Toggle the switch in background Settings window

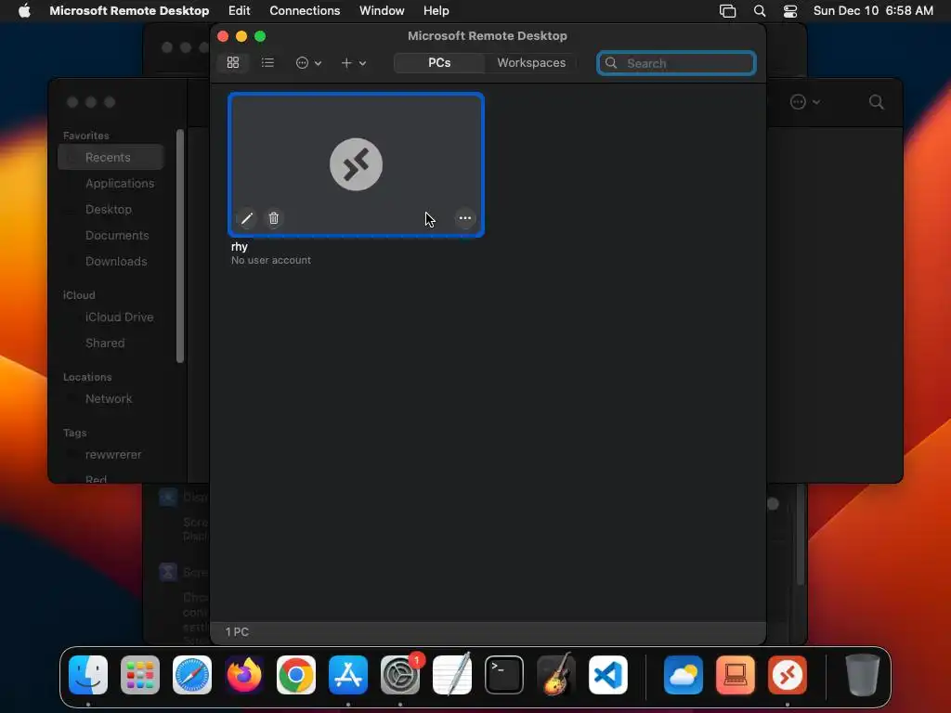(x=773, y=504)
